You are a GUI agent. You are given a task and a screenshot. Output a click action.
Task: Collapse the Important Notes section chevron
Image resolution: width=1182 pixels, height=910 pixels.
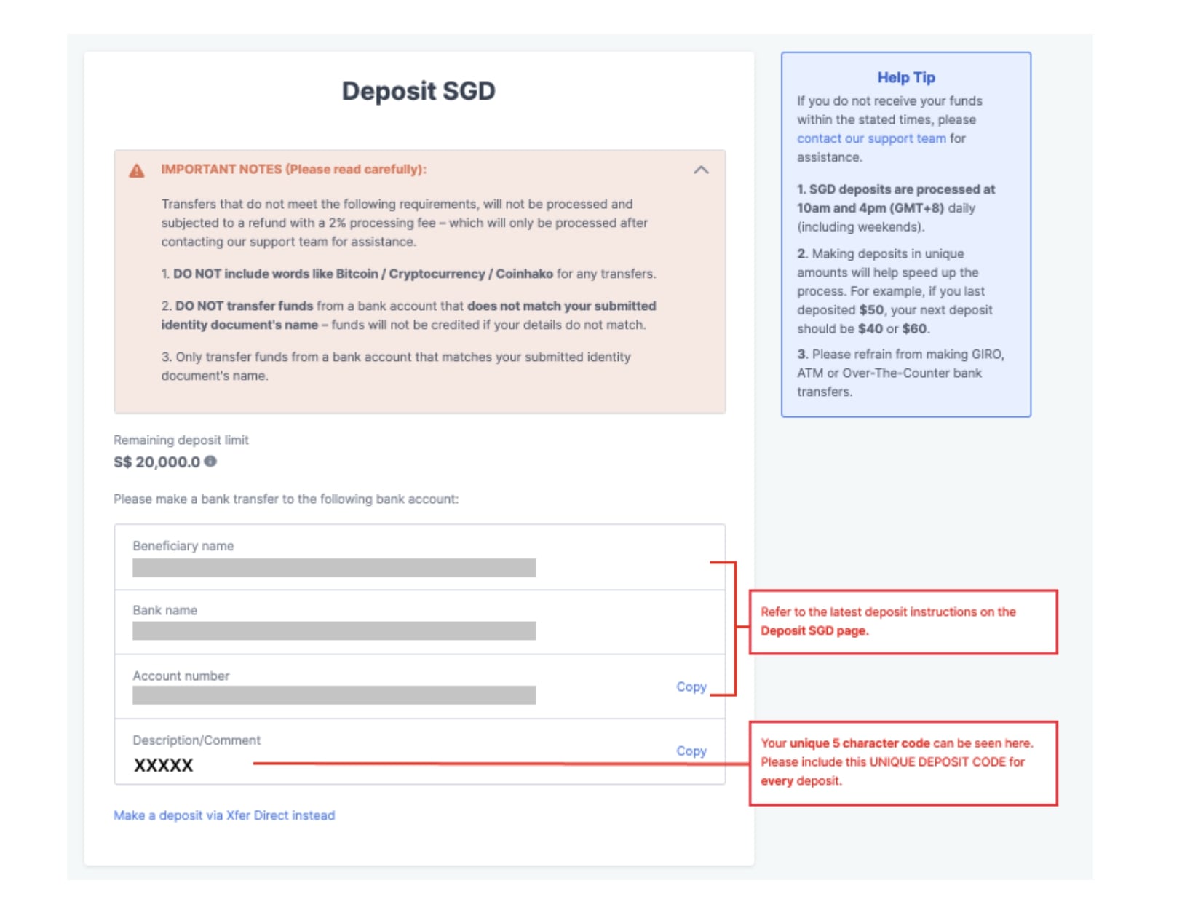pos(701,170)
